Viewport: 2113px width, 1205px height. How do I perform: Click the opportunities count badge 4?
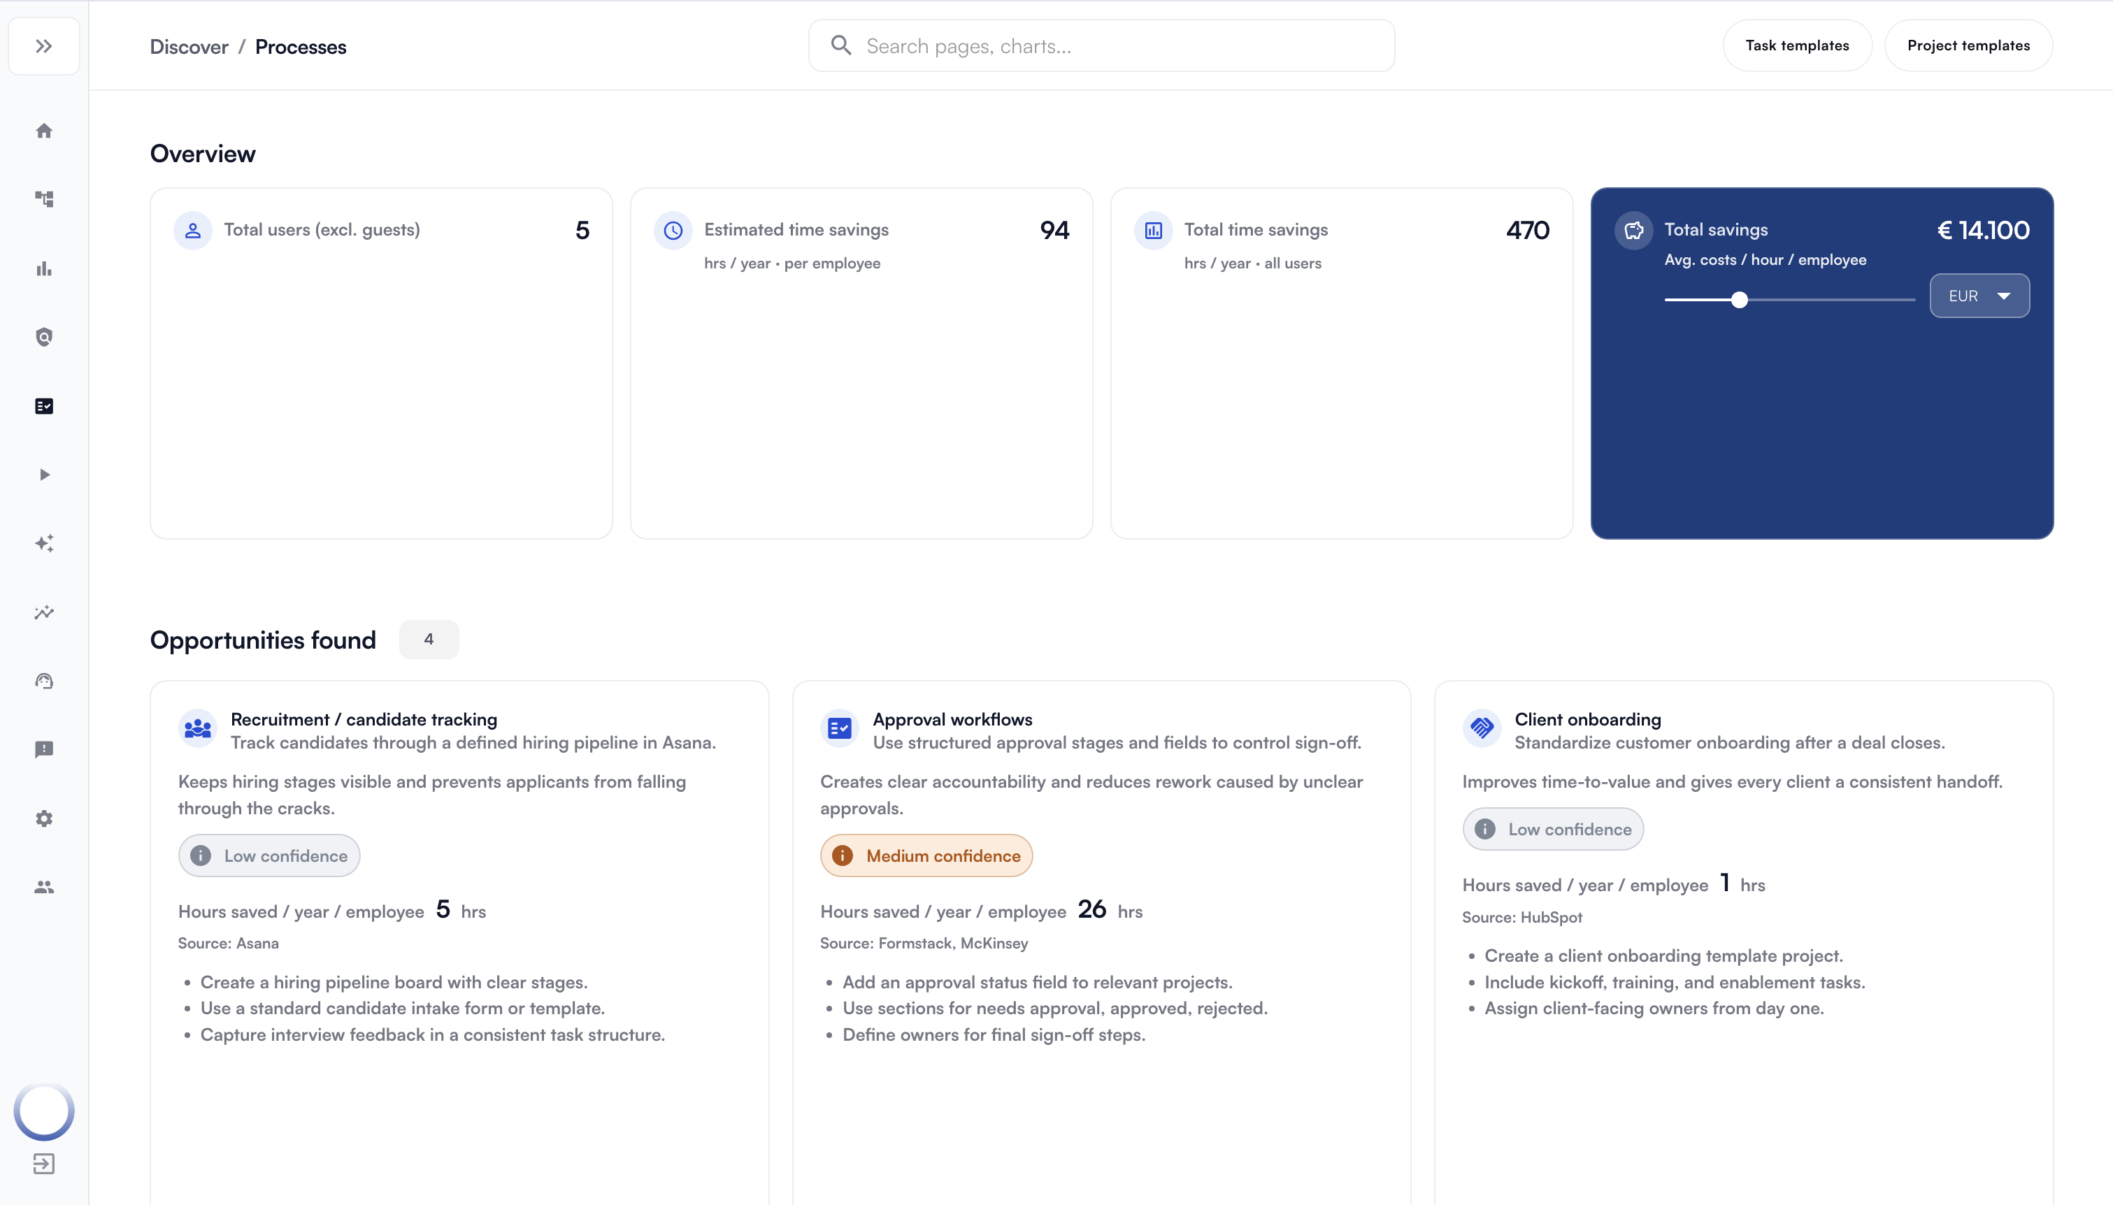tap(429, 639)
